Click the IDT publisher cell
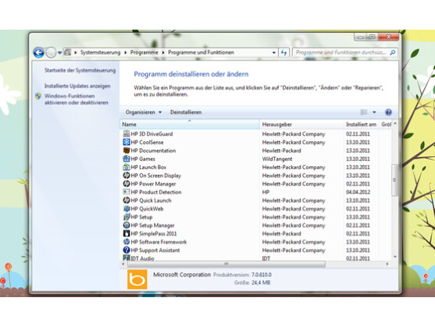Viewport: 435px width, 326px height. click(266, 258)
